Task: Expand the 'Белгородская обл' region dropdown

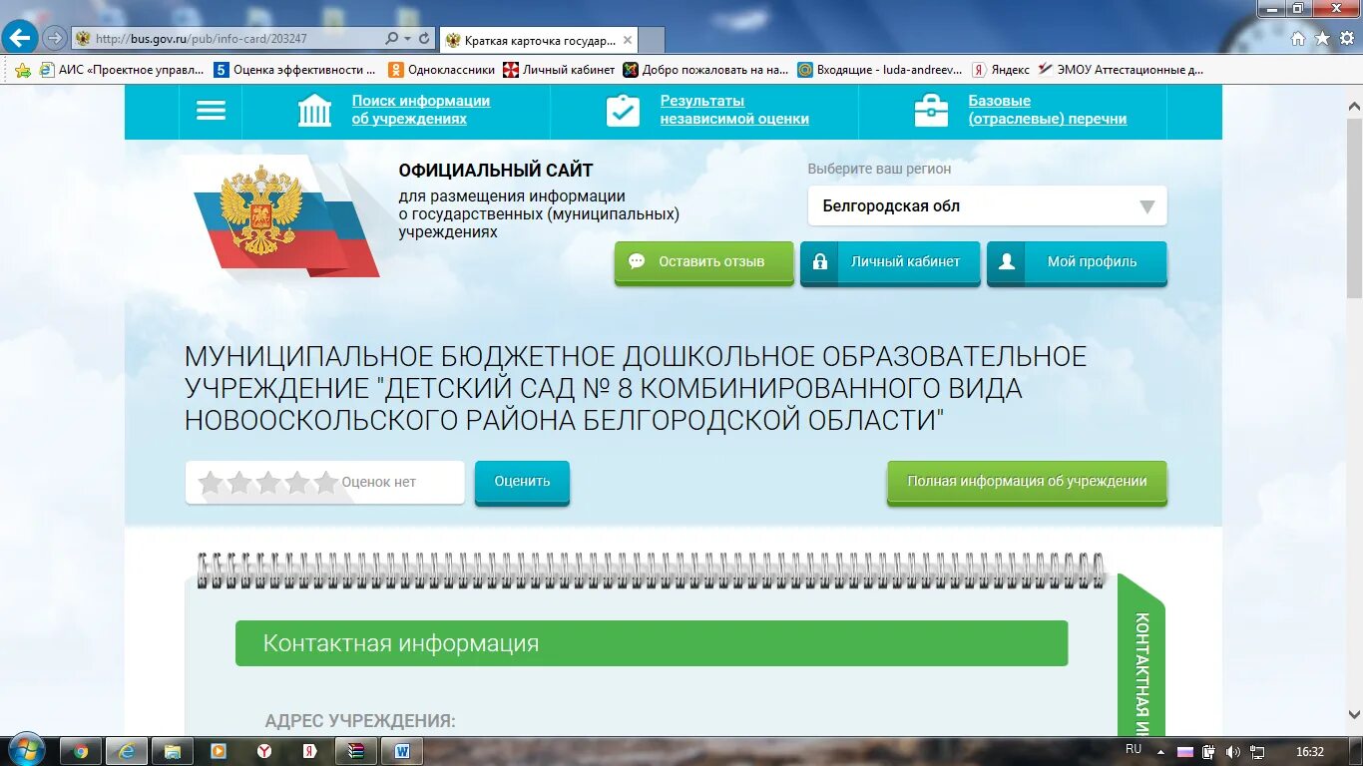Action: pos(987,206)
